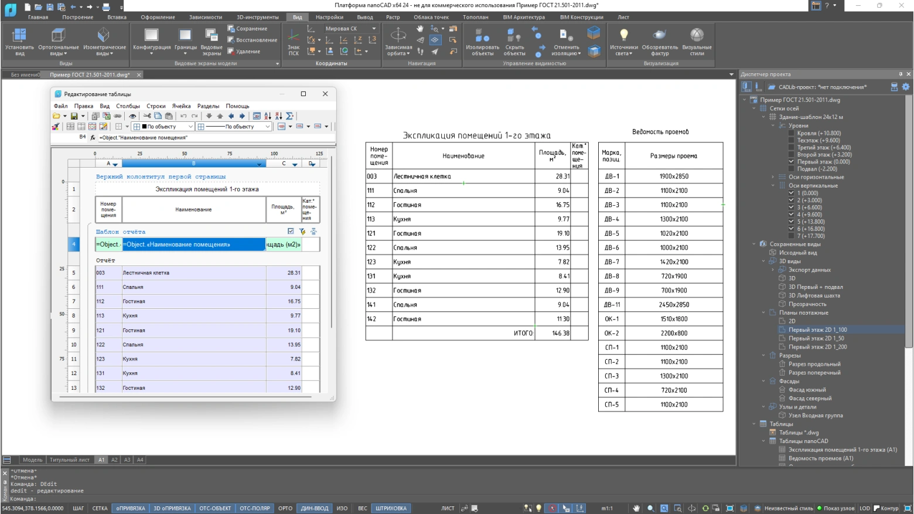Check the axis 7 (+17.700) checkbox
This screenshot has height=514, width=914.
tap(791, 236)
